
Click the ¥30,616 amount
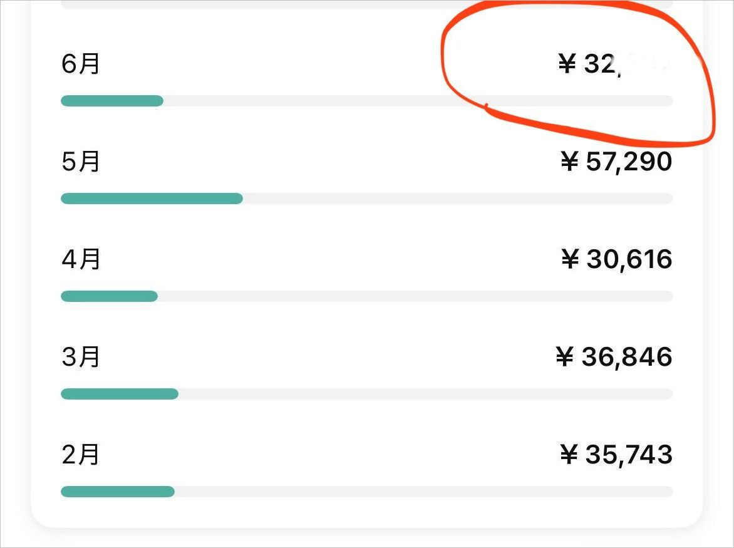click(x=616, y=259)
